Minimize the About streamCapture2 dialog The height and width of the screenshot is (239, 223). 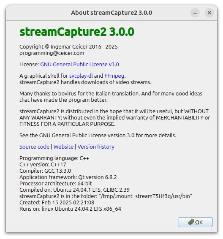tap(195, 13)
